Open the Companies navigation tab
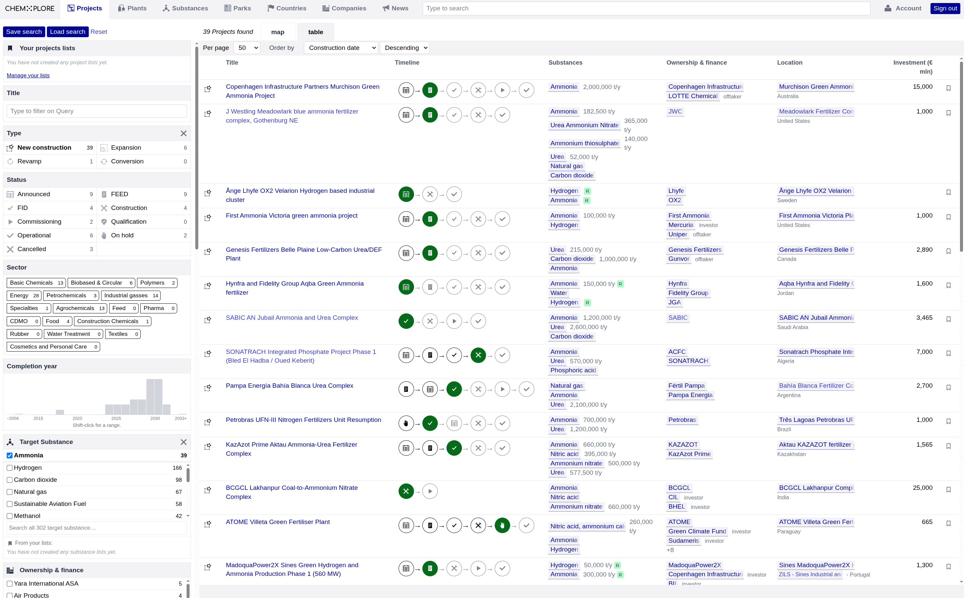The image size is (965, 598). 344,8
